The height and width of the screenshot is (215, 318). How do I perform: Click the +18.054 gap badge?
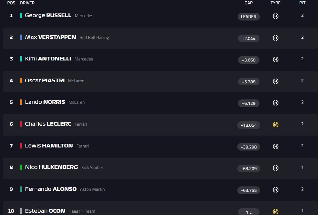[x=248, y=125]
